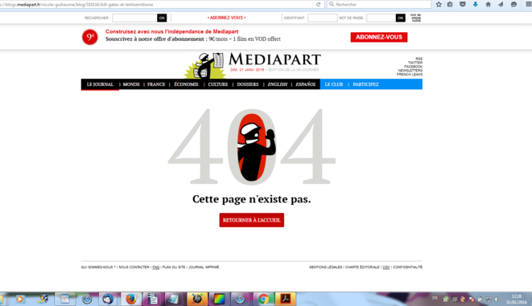Open CHARTE ÉDITORIALE footer link
Image resolution: width=532 pixels, height=306 pixels.
(362, 267)
